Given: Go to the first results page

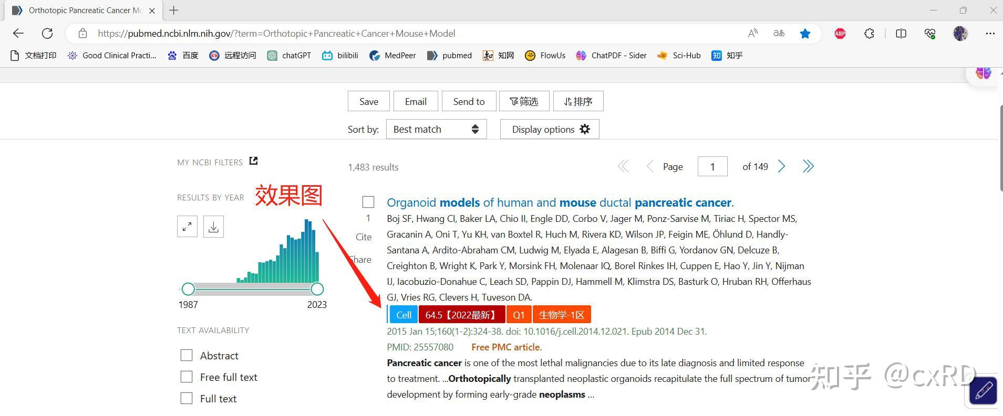Looking at the screenshot, I should [x=624, y=167].
